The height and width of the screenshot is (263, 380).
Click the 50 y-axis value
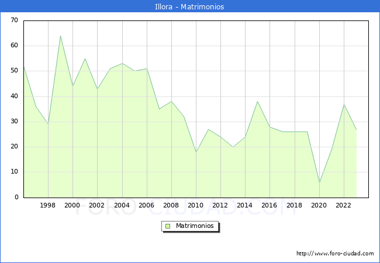(15, 71)
